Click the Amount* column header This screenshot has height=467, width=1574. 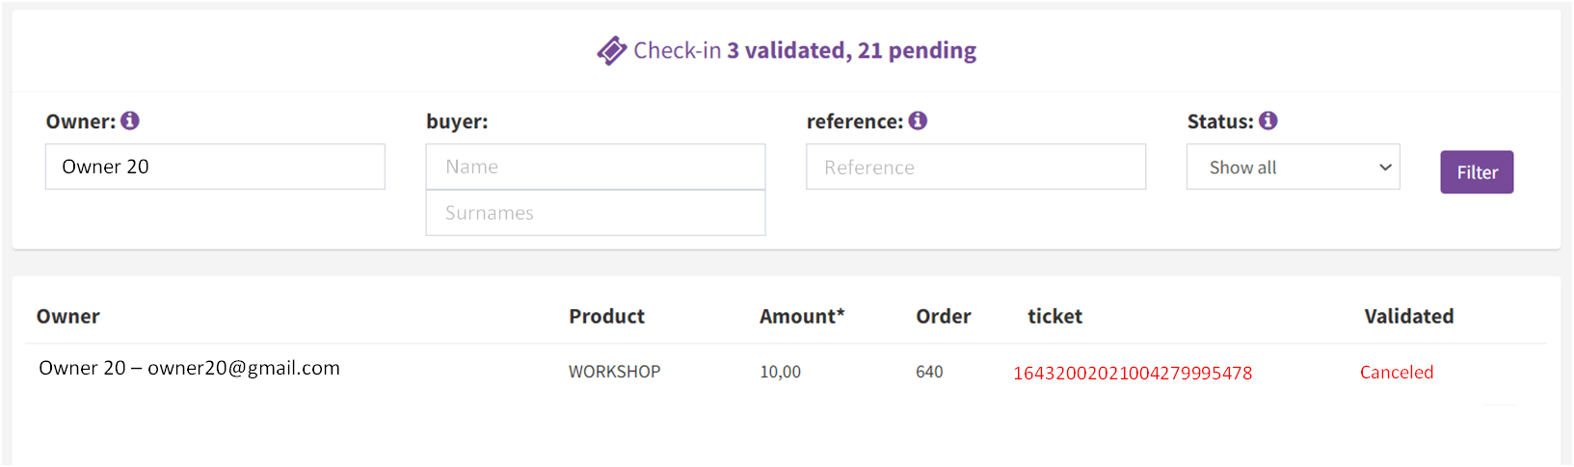[x=802, y=317]
